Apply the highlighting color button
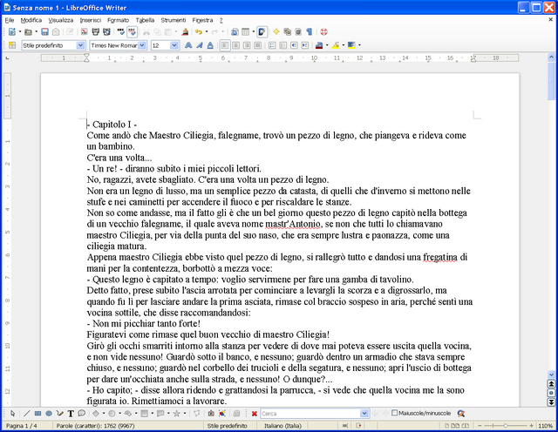Viewport: 558px width, 432px height. 335,45
